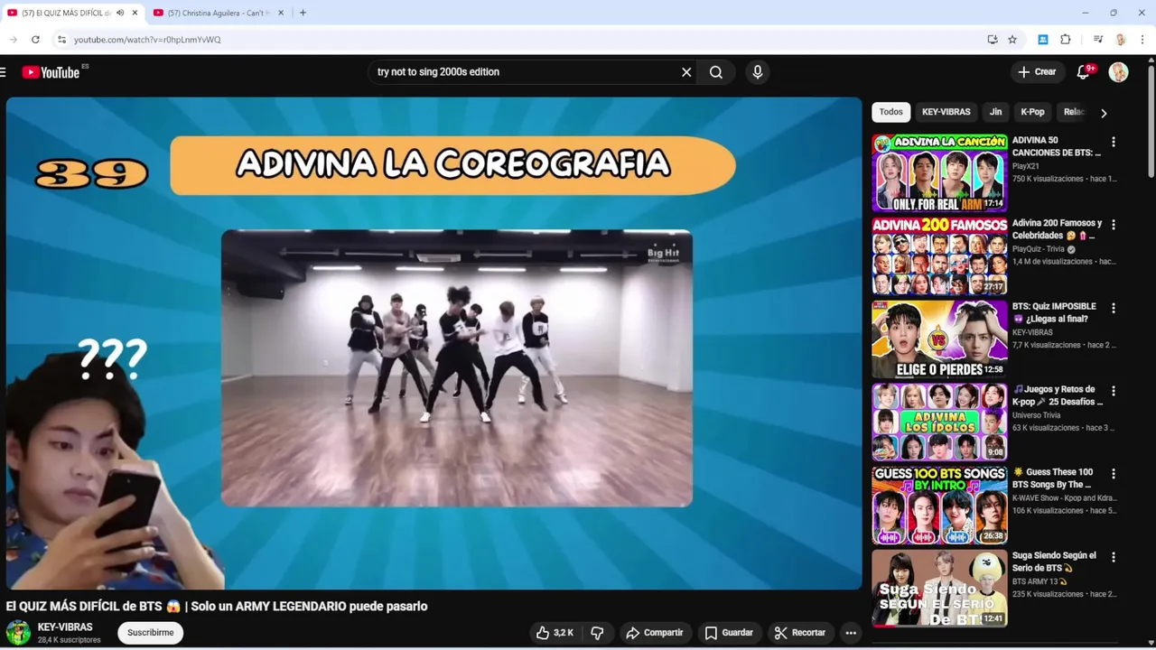Open title 'Guess These 100 BTS Songs By The...'
The image size is (1156, 650).
[x=1053, y=478]
